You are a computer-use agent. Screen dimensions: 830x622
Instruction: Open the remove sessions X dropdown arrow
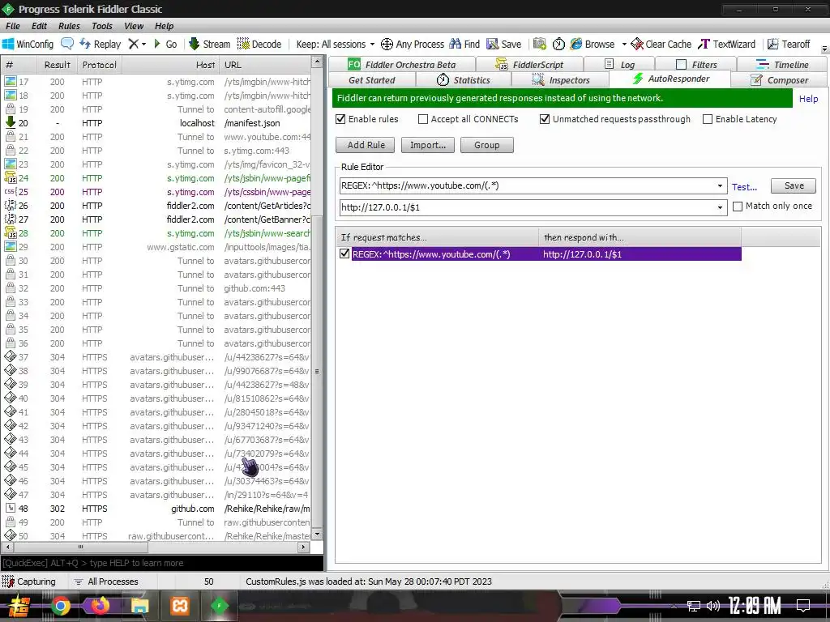143,45
